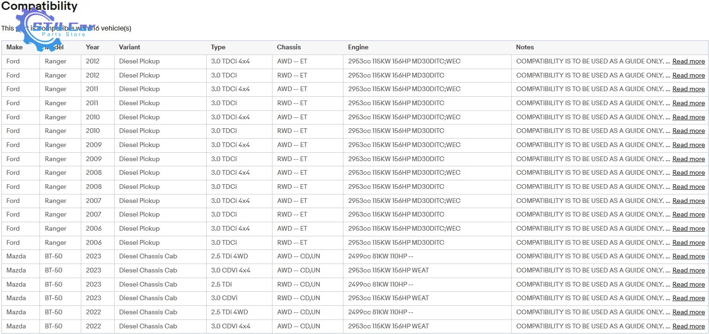Screen dimensions: 709x334
Task: Click the Engine column header
Action: (358, 47)
